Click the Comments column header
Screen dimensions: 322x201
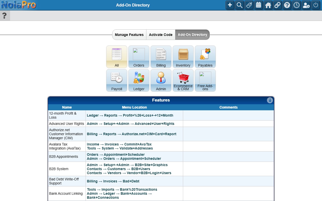[x=228, y=107]
